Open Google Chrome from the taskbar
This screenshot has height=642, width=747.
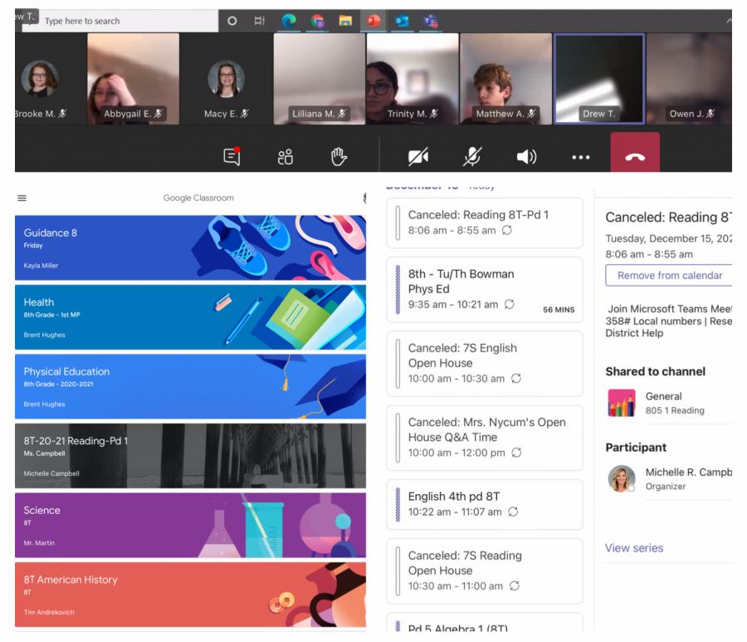point(317,21)
